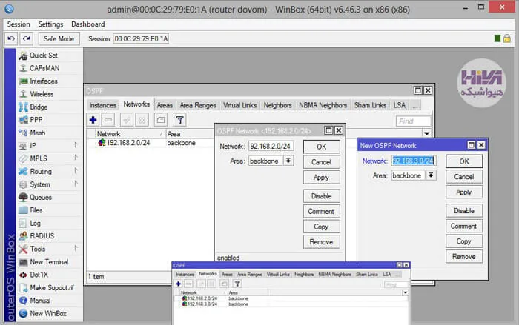Add new OSPF network with plus icon
The height and width of the screenshot is (325, 519).
click(x=93, y=120)
